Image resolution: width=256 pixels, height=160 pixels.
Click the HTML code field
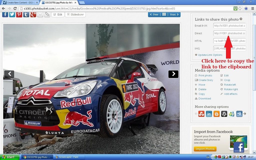click(x=229, y=41)
